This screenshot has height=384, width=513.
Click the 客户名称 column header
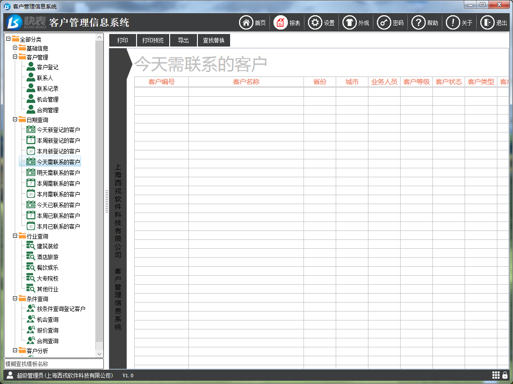246,82
